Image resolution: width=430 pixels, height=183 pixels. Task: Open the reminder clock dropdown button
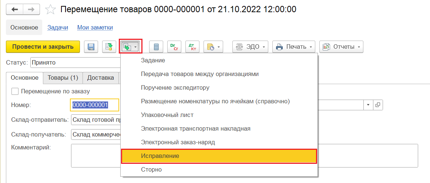click(x=214, y=47)
